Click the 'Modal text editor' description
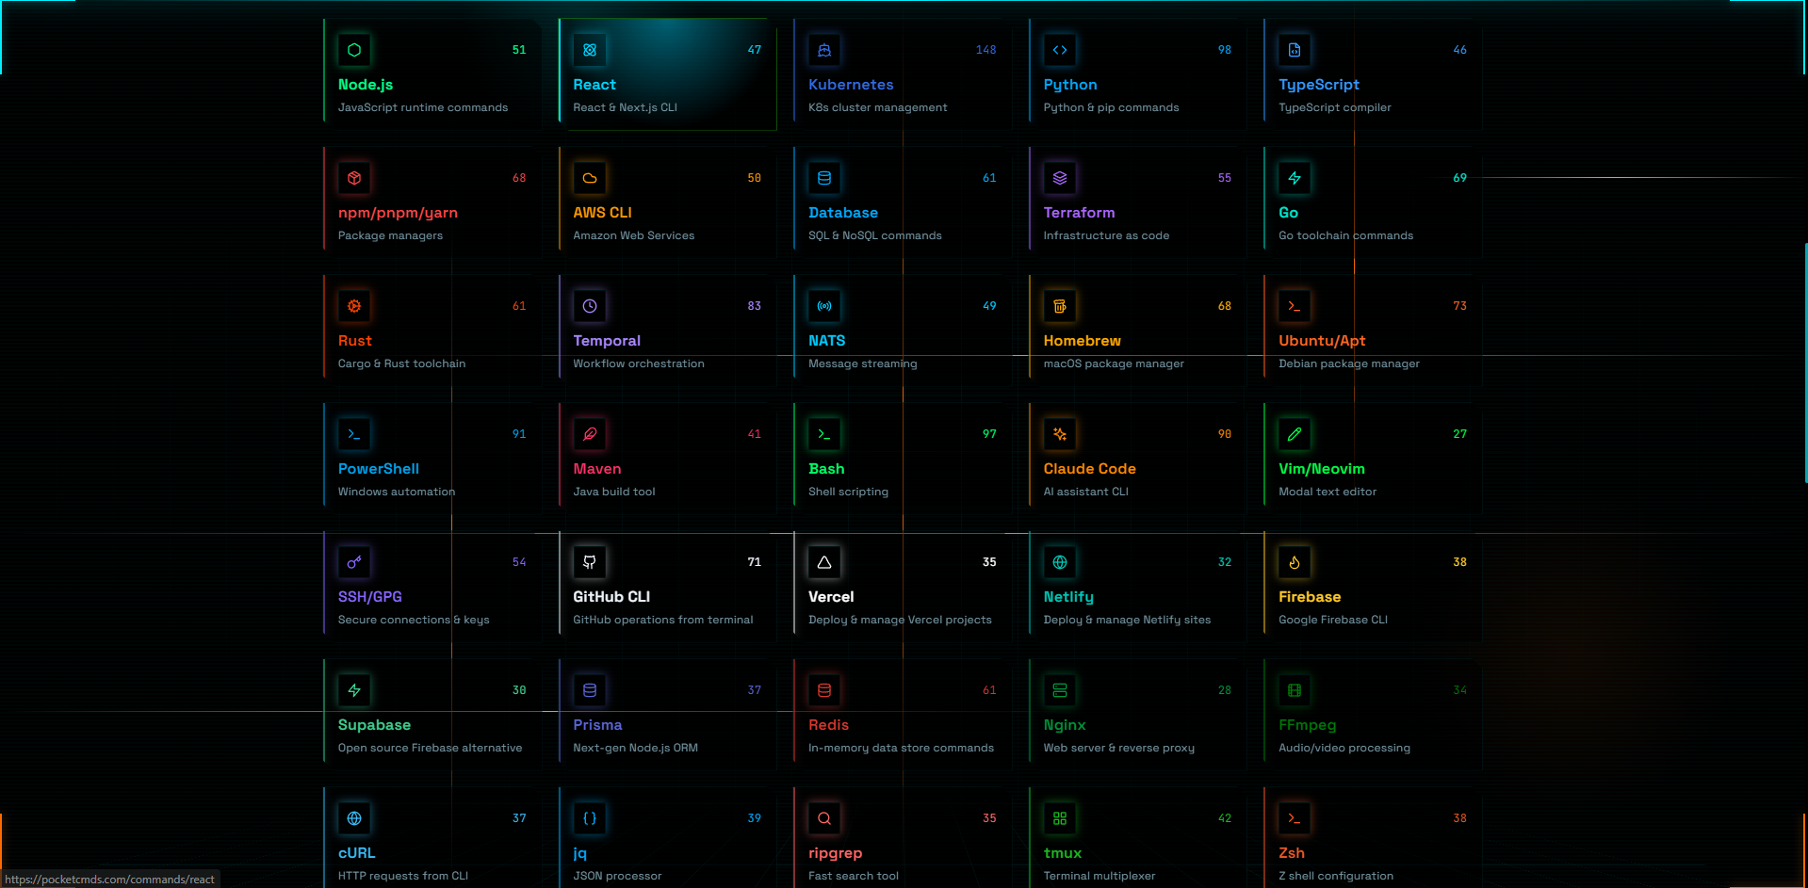The image size is (1808, 888). [x=1327, y=492]
